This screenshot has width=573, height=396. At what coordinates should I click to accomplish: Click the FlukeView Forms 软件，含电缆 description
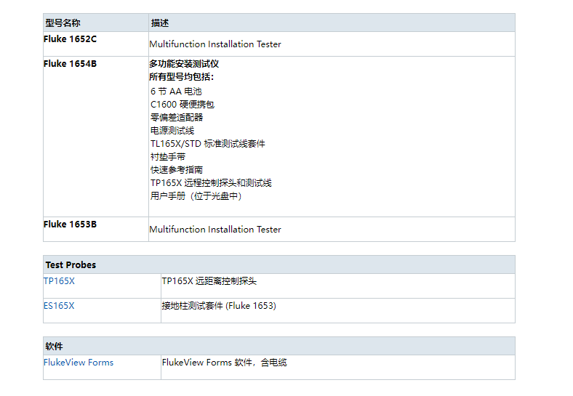(225, 363)
